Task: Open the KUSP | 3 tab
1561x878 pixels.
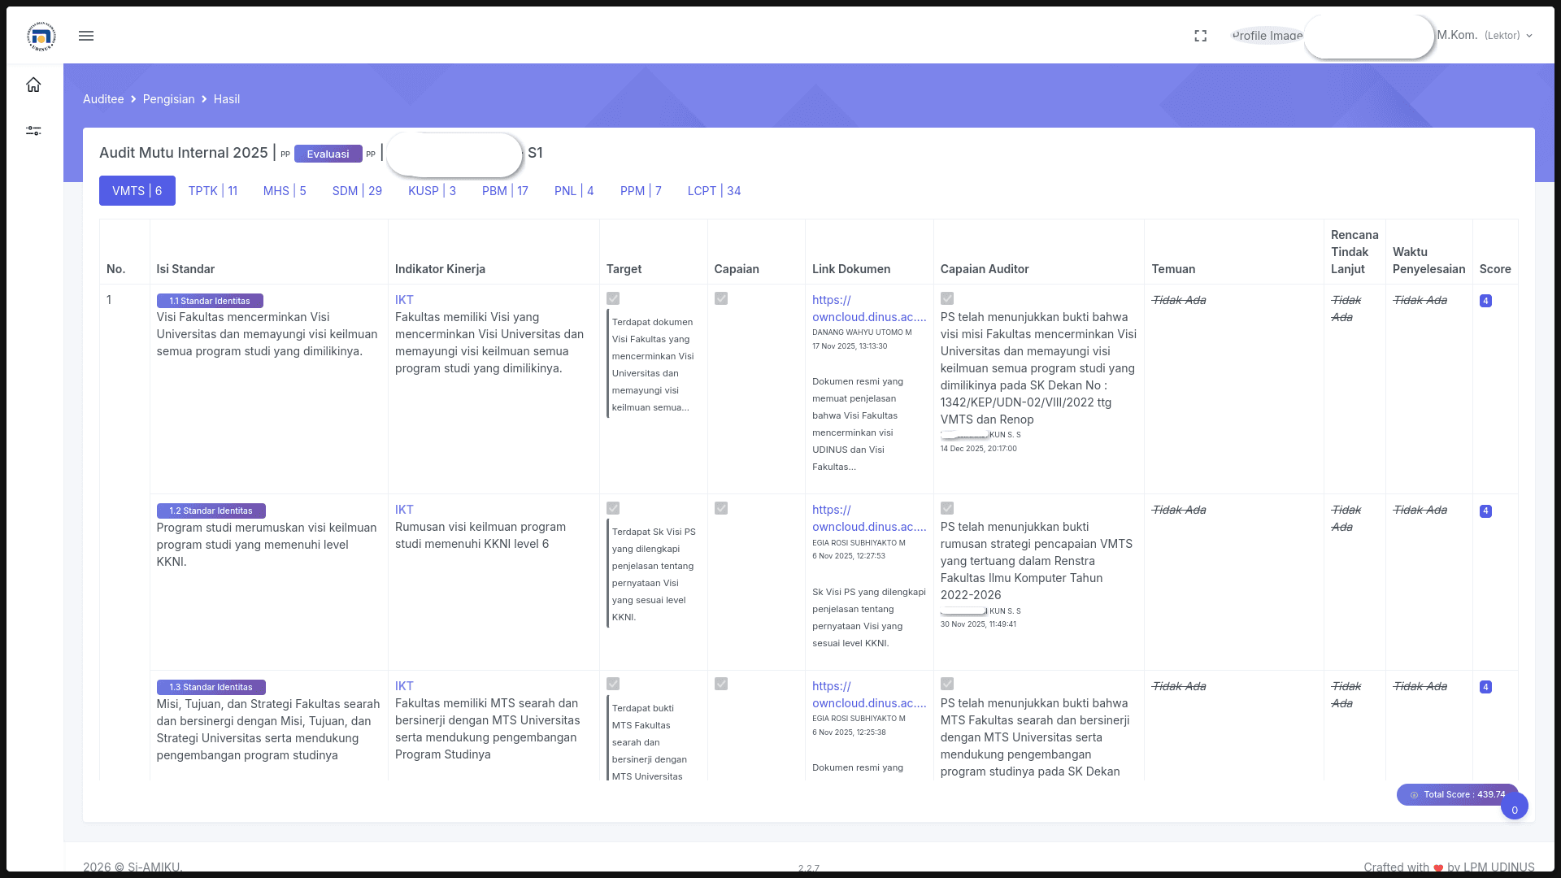Action: click(x=432, y=191)
